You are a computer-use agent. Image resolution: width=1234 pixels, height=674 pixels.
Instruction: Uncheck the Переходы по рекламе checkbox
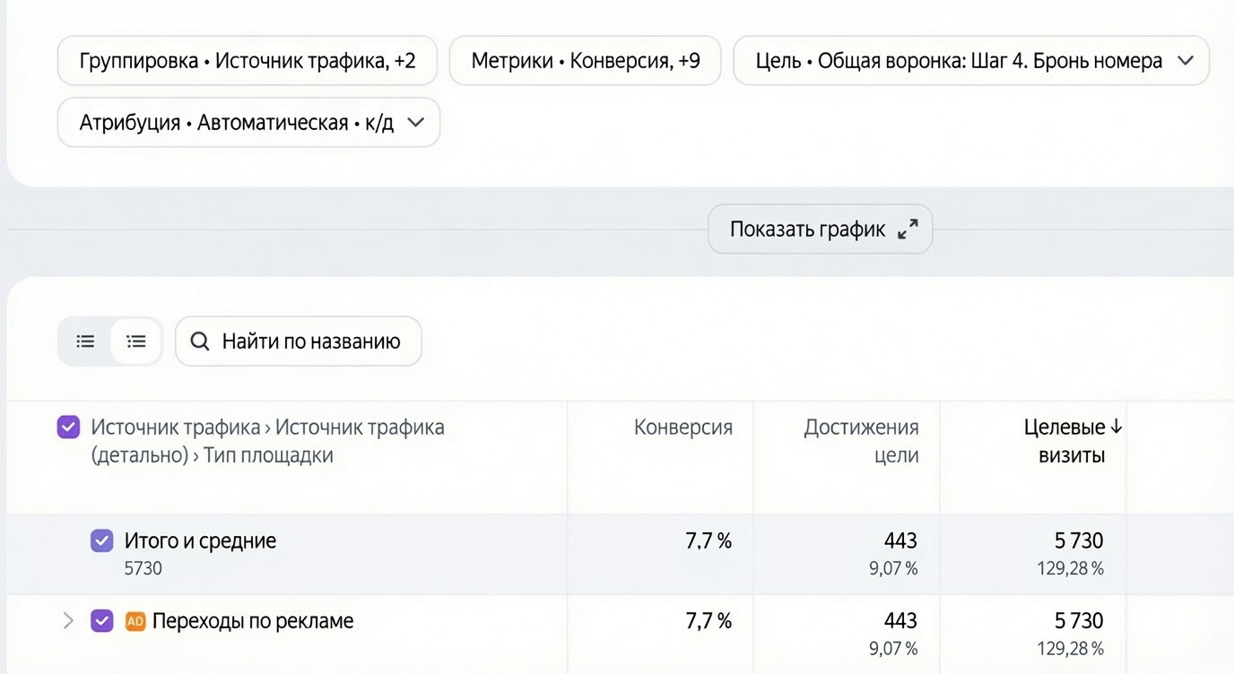101,620
